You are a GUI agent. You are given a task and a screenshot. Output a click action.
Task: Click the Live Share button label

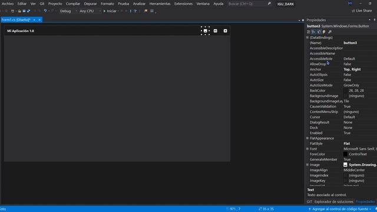pyautogui.click(x=364, y=11)
